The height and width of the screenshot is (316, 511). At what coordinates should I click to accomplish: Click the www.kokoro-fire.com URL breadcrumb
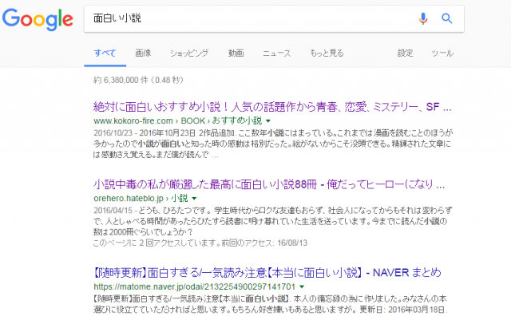[177, 120]
